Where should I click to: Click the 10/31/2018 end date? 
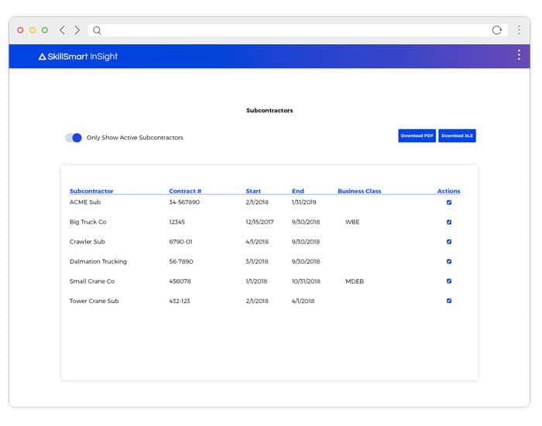306,281
